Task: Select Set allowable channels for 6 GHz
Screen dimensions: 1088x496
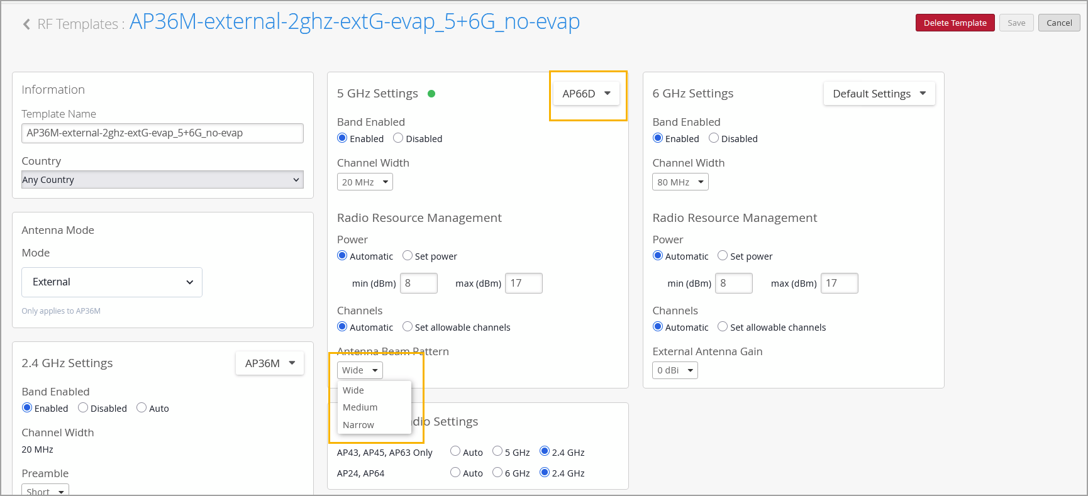Action: tap(723, 327)
